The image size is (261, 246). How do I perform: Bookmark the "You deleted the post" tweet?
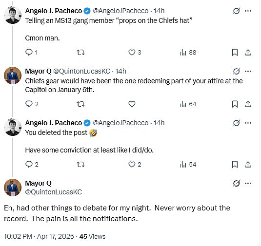(235, 164)
